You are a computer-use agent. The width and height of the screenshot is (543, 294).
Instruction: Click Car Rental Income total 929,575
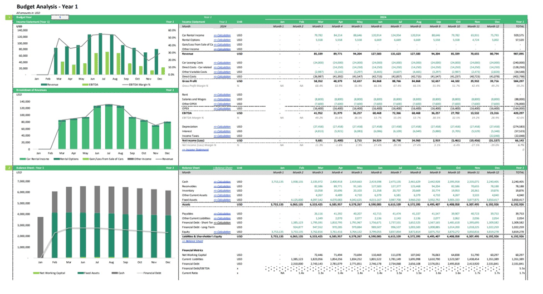coord(518,35)
